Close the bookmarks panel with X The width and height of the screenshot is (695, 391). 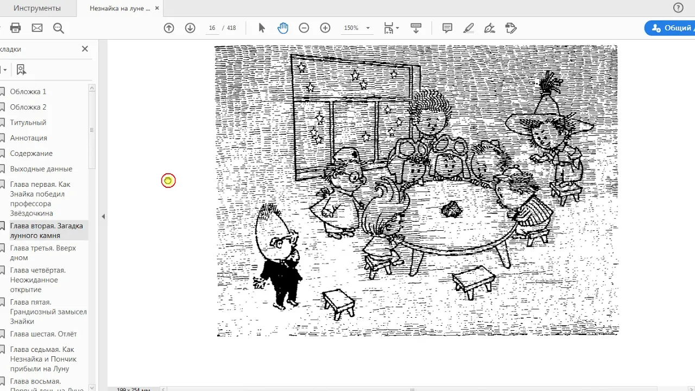point(85,49)
